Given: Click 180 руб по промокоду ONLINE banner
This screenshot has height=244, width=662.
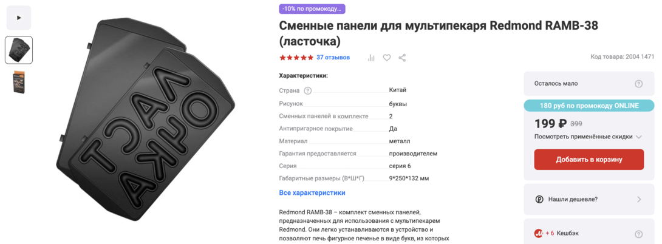Looking at the screenshot, I should click(589, 106).
